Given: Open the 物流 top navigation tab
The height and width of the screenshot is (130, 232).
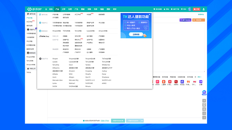Looking at the screenshot, I should tap(102, 9).
